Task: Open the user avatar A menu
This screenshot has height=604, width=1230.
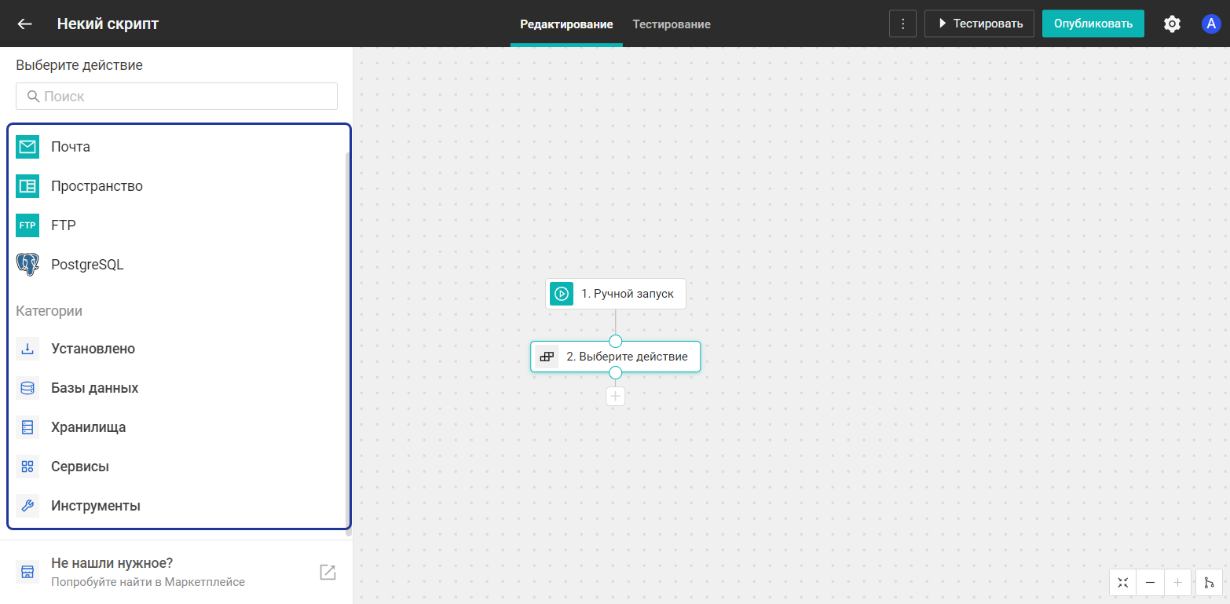Action: coord(1211,24)
